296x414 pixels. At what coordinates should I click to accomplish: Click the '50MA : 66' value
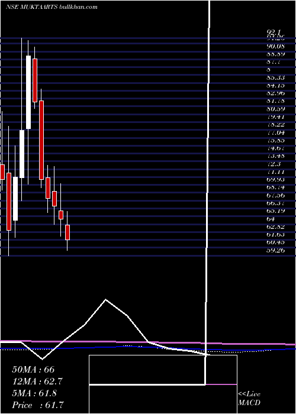33,370
